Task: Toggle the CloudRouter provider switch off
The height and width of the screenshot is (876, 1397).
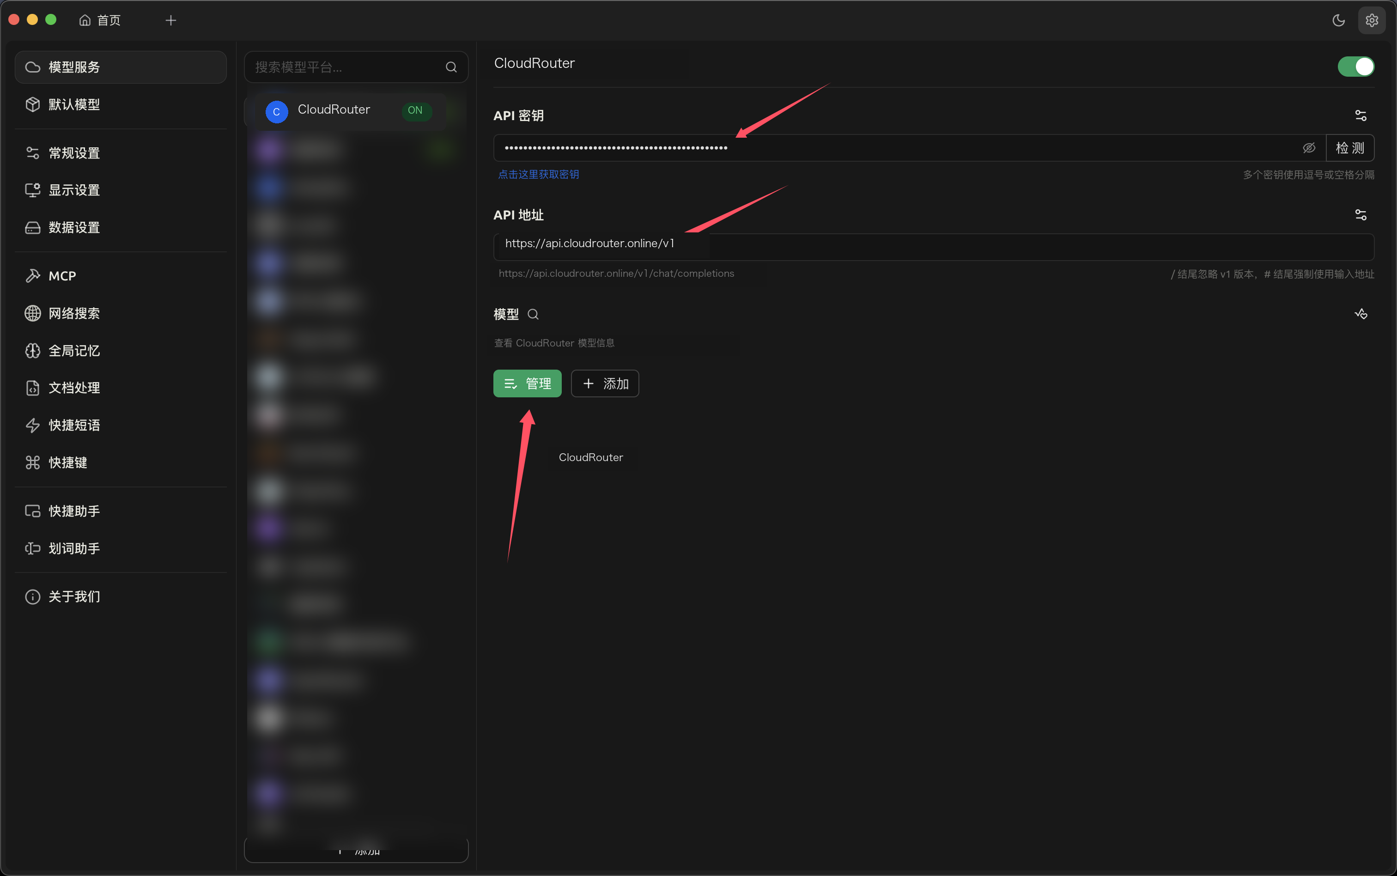Action: 1355,67
